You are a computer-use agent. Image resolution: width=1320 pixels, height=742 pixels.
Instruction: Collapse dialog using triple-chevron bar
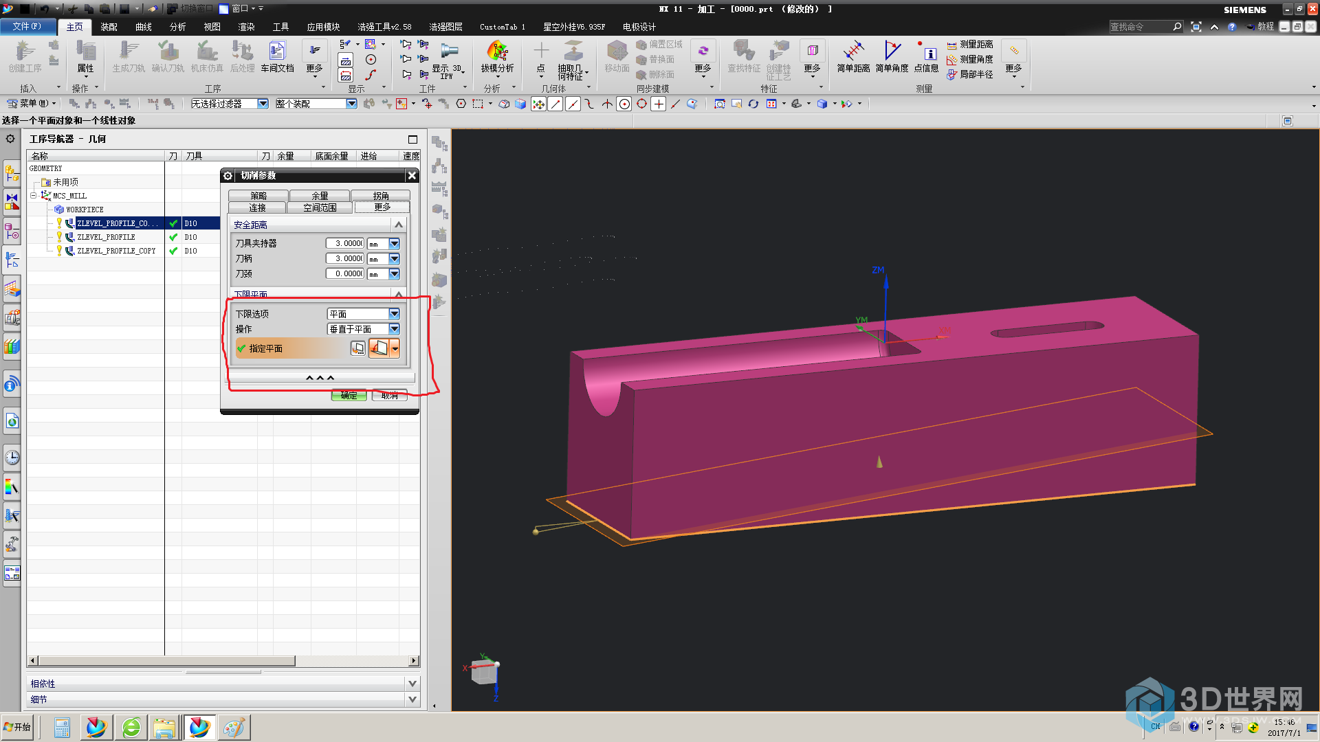tap(320, 378)
